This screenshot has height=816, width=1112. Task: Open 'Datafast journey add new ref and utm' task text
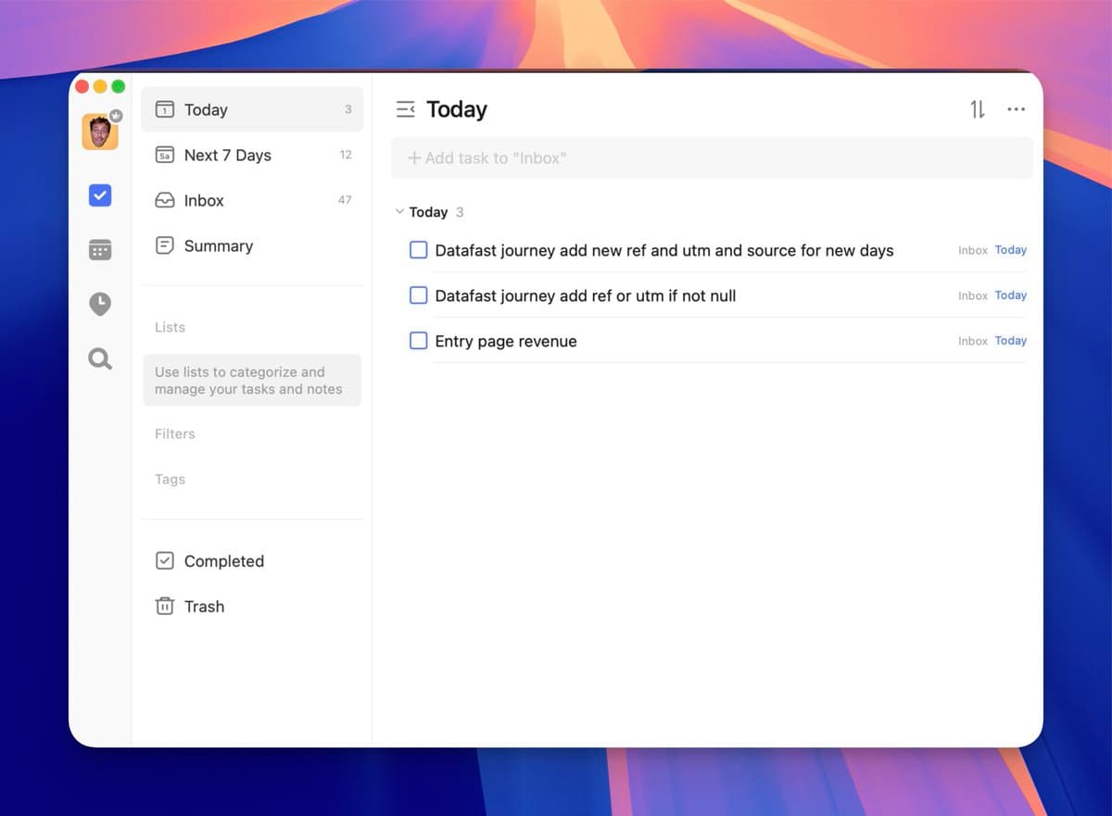[x=664, y=250]
